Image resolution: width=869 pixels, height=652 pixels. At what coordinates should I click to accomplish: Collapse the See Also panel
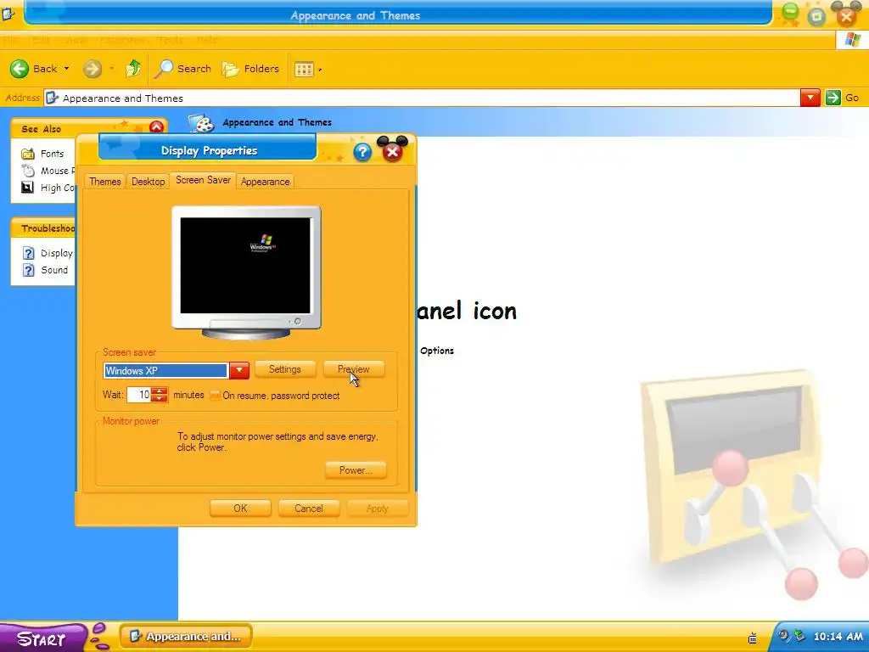156,127
